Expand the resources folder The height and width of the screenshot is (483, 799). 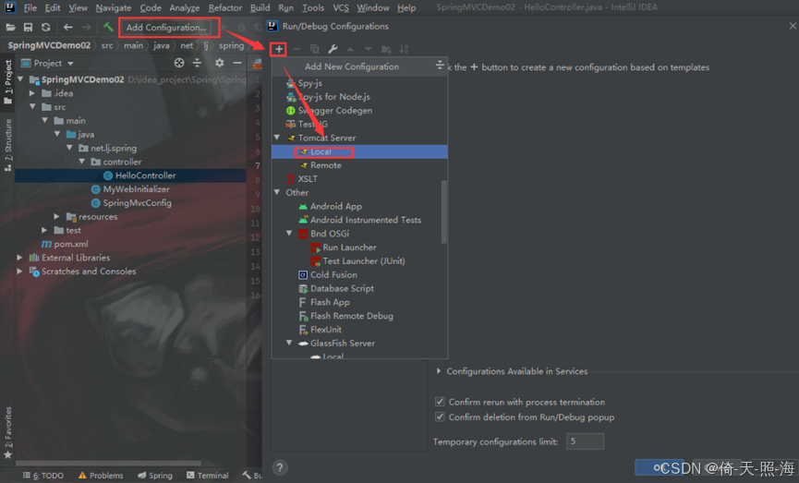pos(56,216)
